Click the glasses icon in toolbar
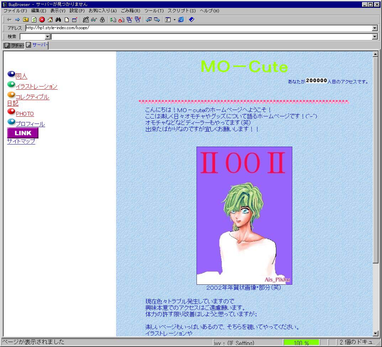 [x=94, y=20]
